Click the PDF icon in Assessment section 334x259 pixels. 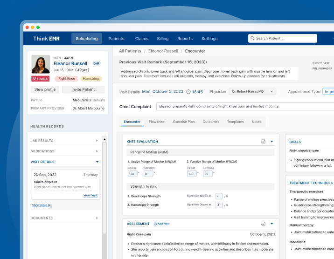tap(263, 224)
